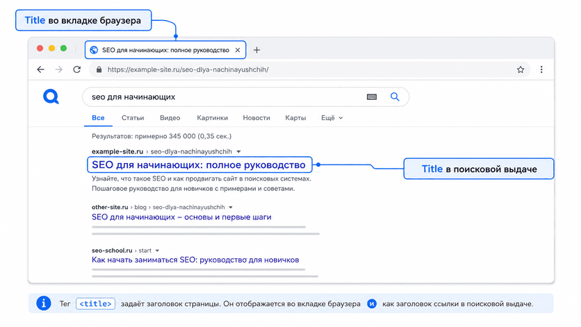Click the blue info icon in footer note

point(43,303)
